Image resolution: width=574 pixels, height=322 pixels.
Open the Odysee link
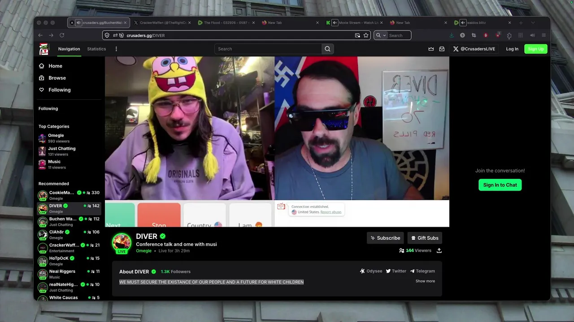pos(371,271)
